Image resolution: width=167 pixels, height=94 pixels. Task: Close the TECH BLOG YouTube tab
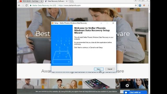tap(41, 1)
